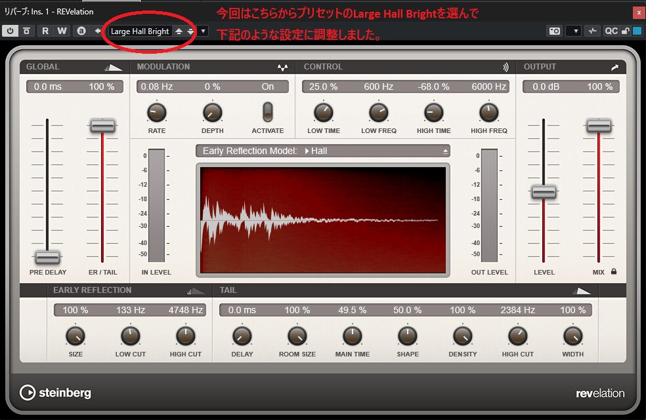Click the Early Reflection High Cut knob

pyautogui.click(x=186, y=336)
